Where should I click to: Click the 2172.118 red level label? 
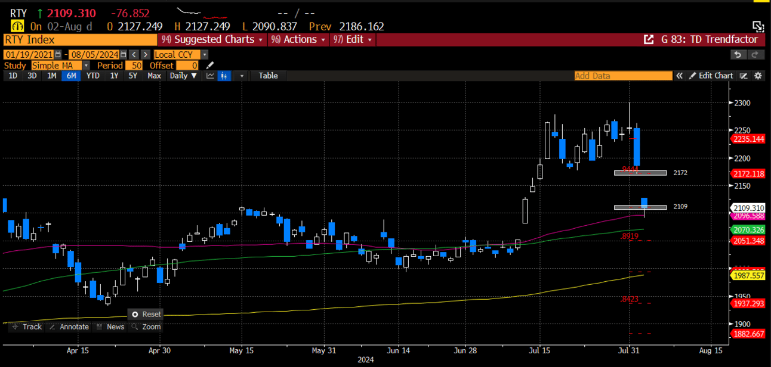click(748, 173)
